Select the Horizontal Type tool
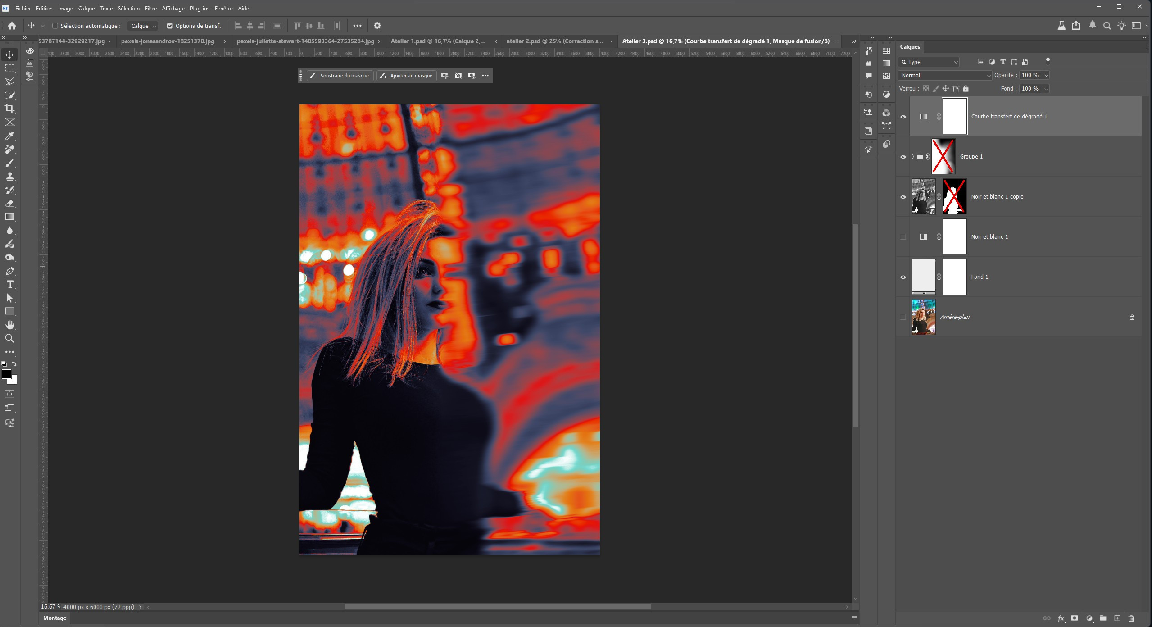The width and height of the screenshot is (1152, 627). 9,285
